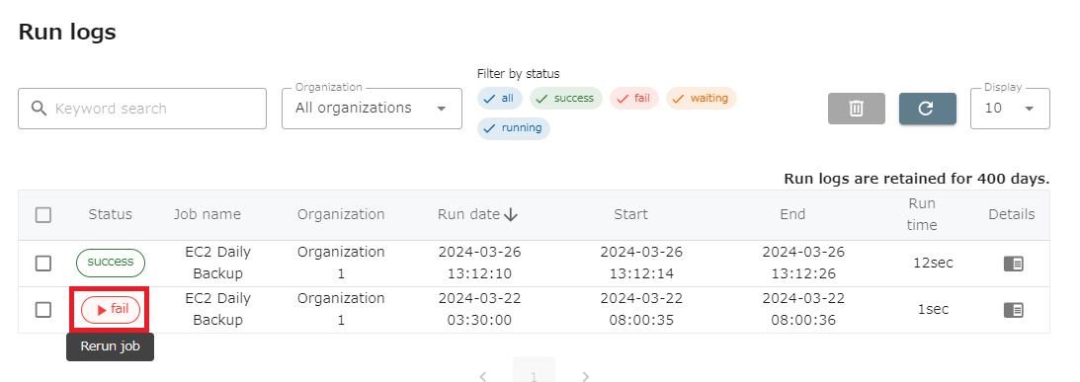This screenshot has height=382, width=1080.
Task: Toggle the 'waiting' status filter chip
Action: click(x=702, y=99)
